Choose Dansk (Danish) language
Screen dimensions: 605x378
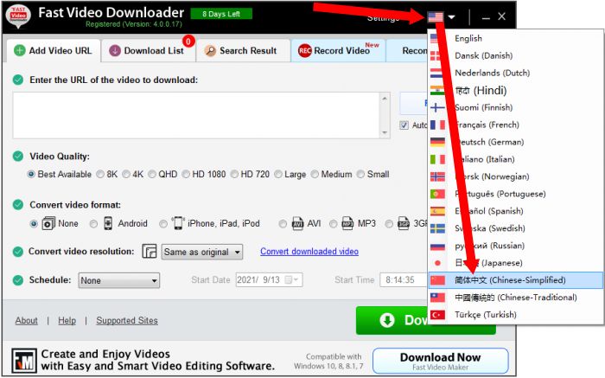pyautogui.click(x=515, y=55)
